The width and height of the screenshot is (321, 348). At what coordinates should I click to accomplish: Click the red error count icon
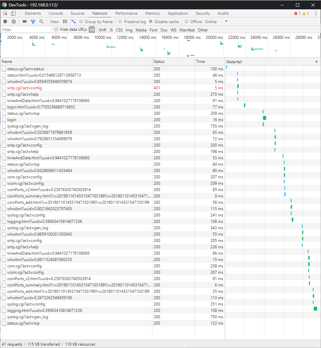click(x=296, y=13)
